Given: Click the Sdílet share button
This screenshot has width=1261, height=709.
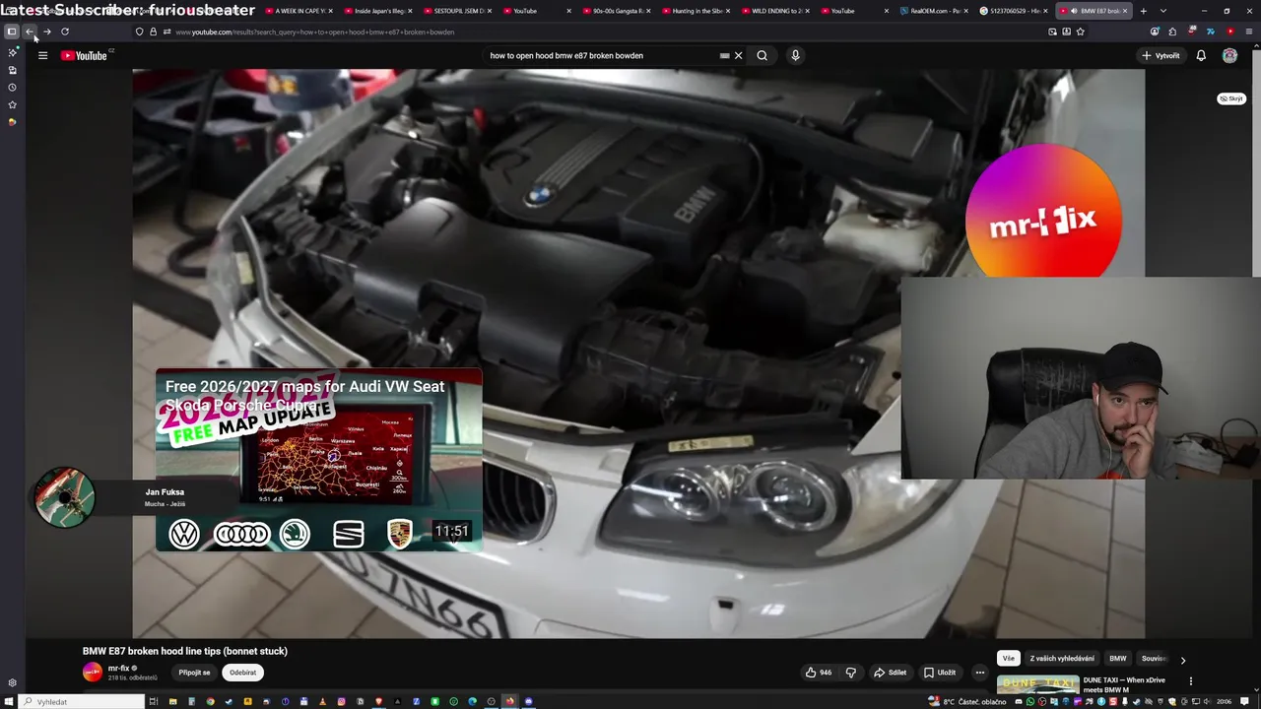Looking at the screenshot, I should tap(890, 673).
